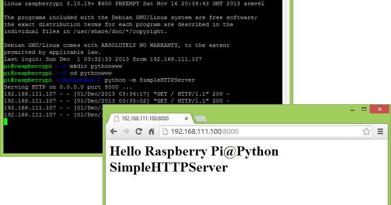Click the browser Forward arrow
The height and width of the screenshot is (205, 391).
pos(126,132)
